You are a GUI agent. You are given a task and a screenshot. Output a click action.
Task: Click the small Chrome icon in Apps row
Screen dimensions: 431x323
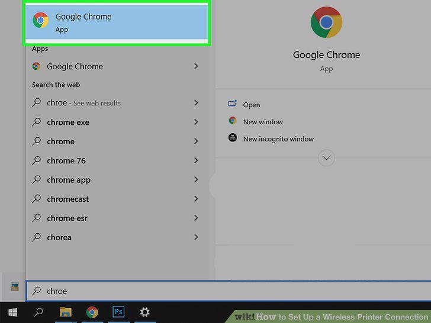pos(36,66)
